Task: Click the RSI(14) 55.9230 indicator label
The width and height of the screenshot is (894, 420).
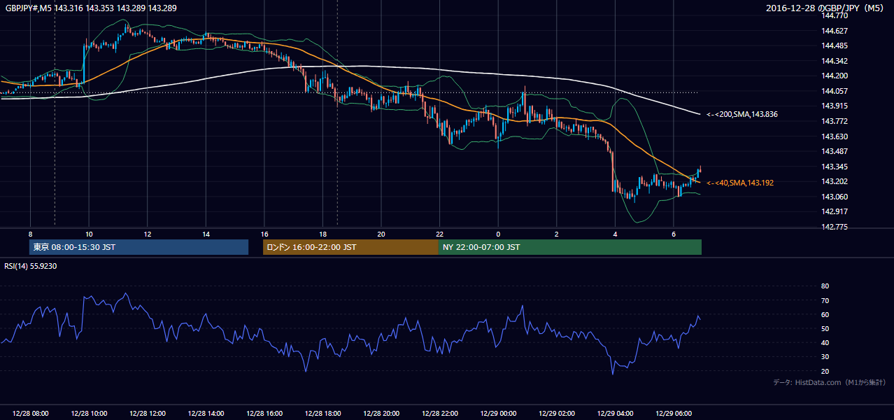Action: point(31,266)
